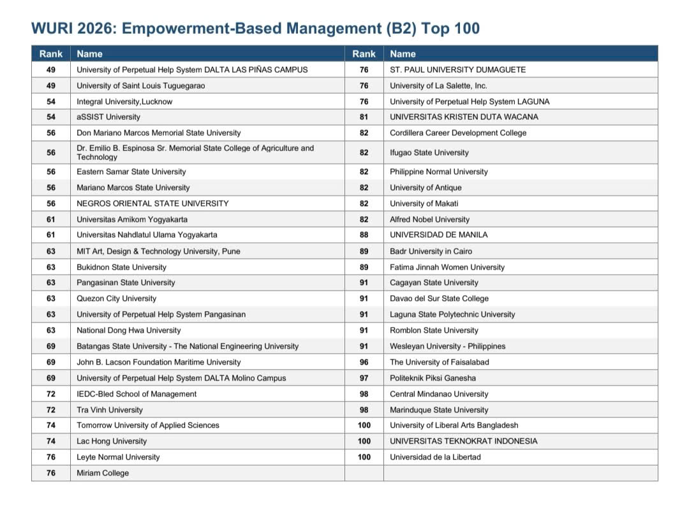This screenshot has height=508, width=689.
Task: Select The University of Faisalabad
Action: [x=440, y=362]
